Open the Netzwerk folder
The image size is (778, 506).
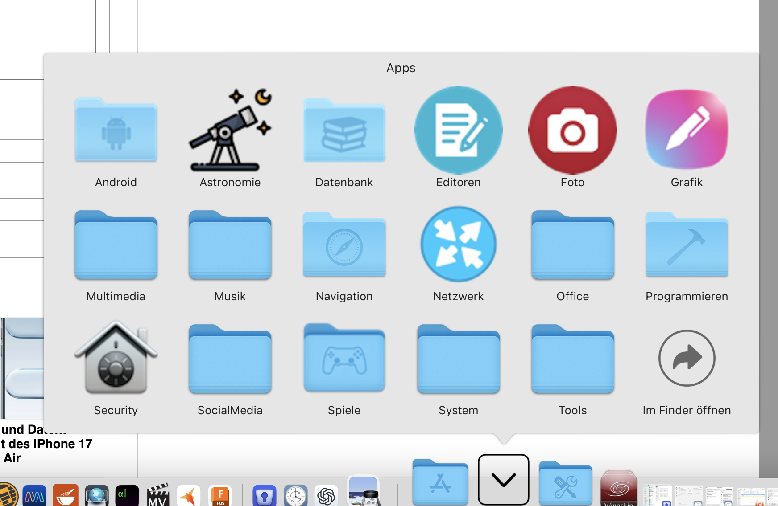click(x=458, y=245)
